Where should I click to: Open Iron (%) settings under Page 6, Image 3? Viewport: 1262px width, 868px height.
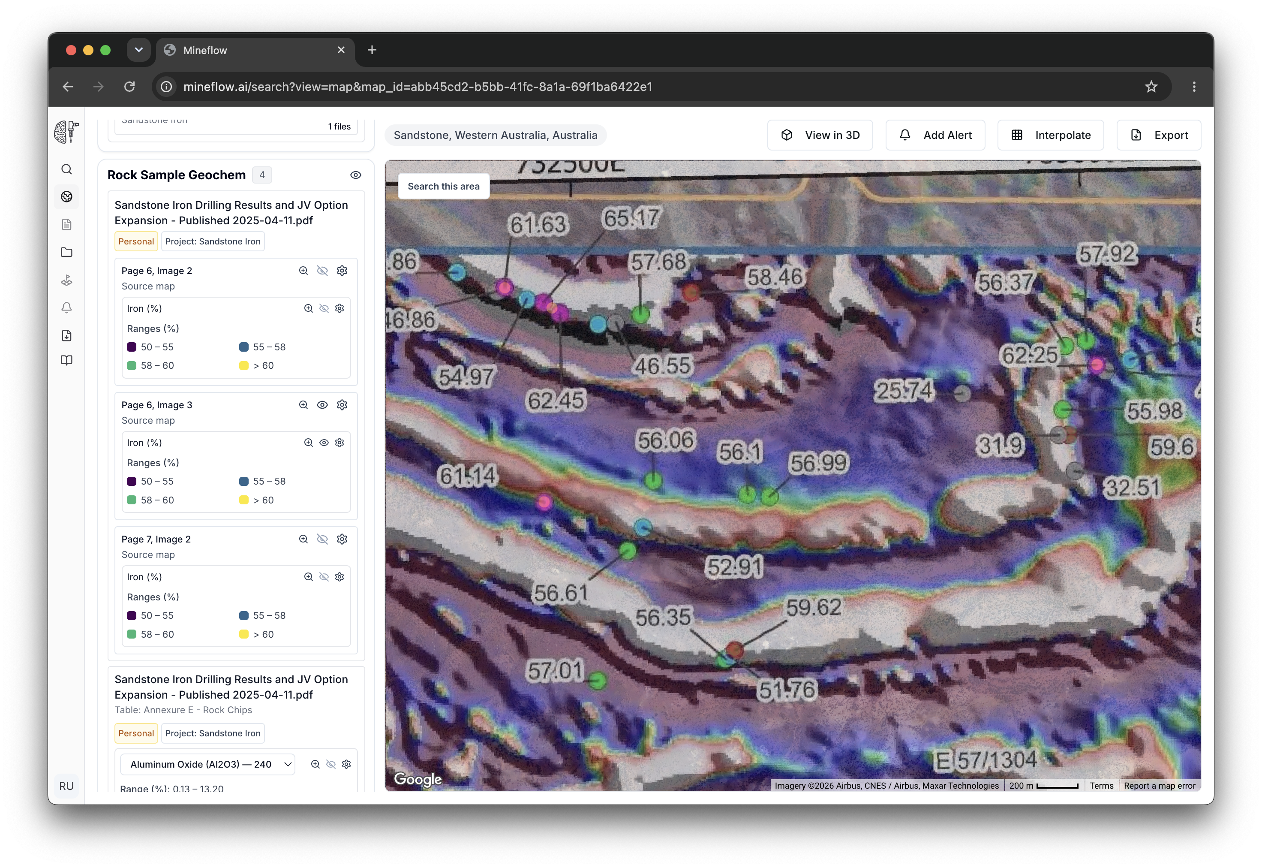pyautogui.click(x=340, y=443)
